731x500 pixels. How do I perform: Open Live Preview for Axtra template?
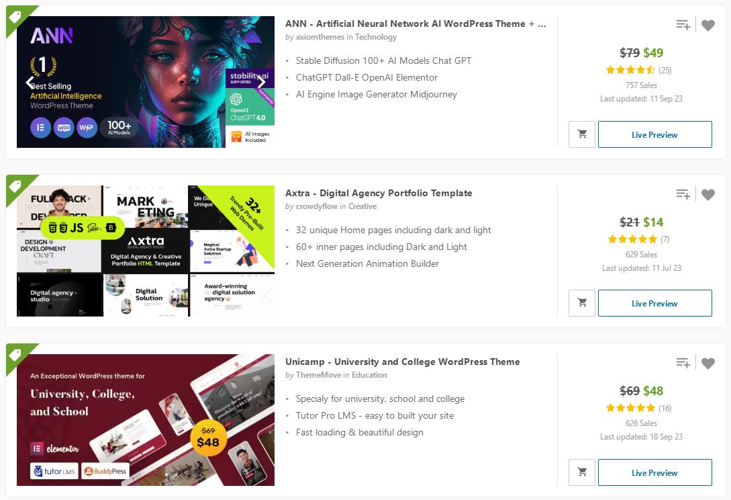(654, 303)
